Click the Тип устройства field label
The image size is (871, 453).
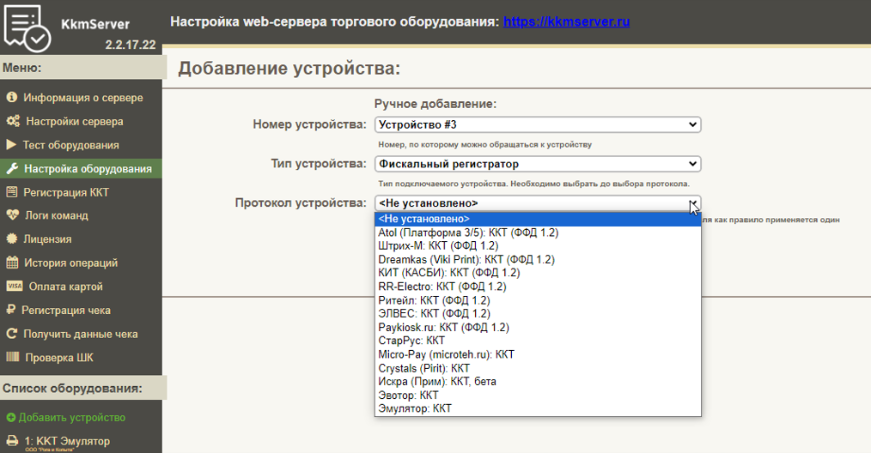click(x=319, y=164)
